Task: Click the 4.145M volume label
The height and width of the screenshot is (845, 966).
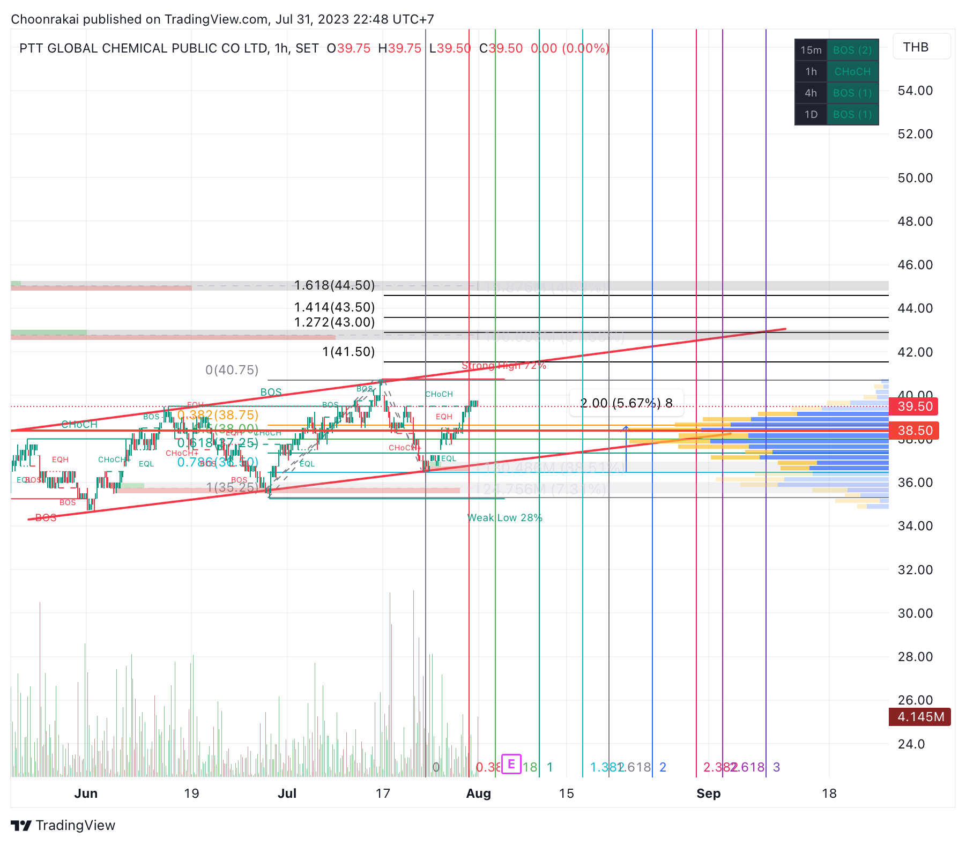Action: click(x=920, y=717)
